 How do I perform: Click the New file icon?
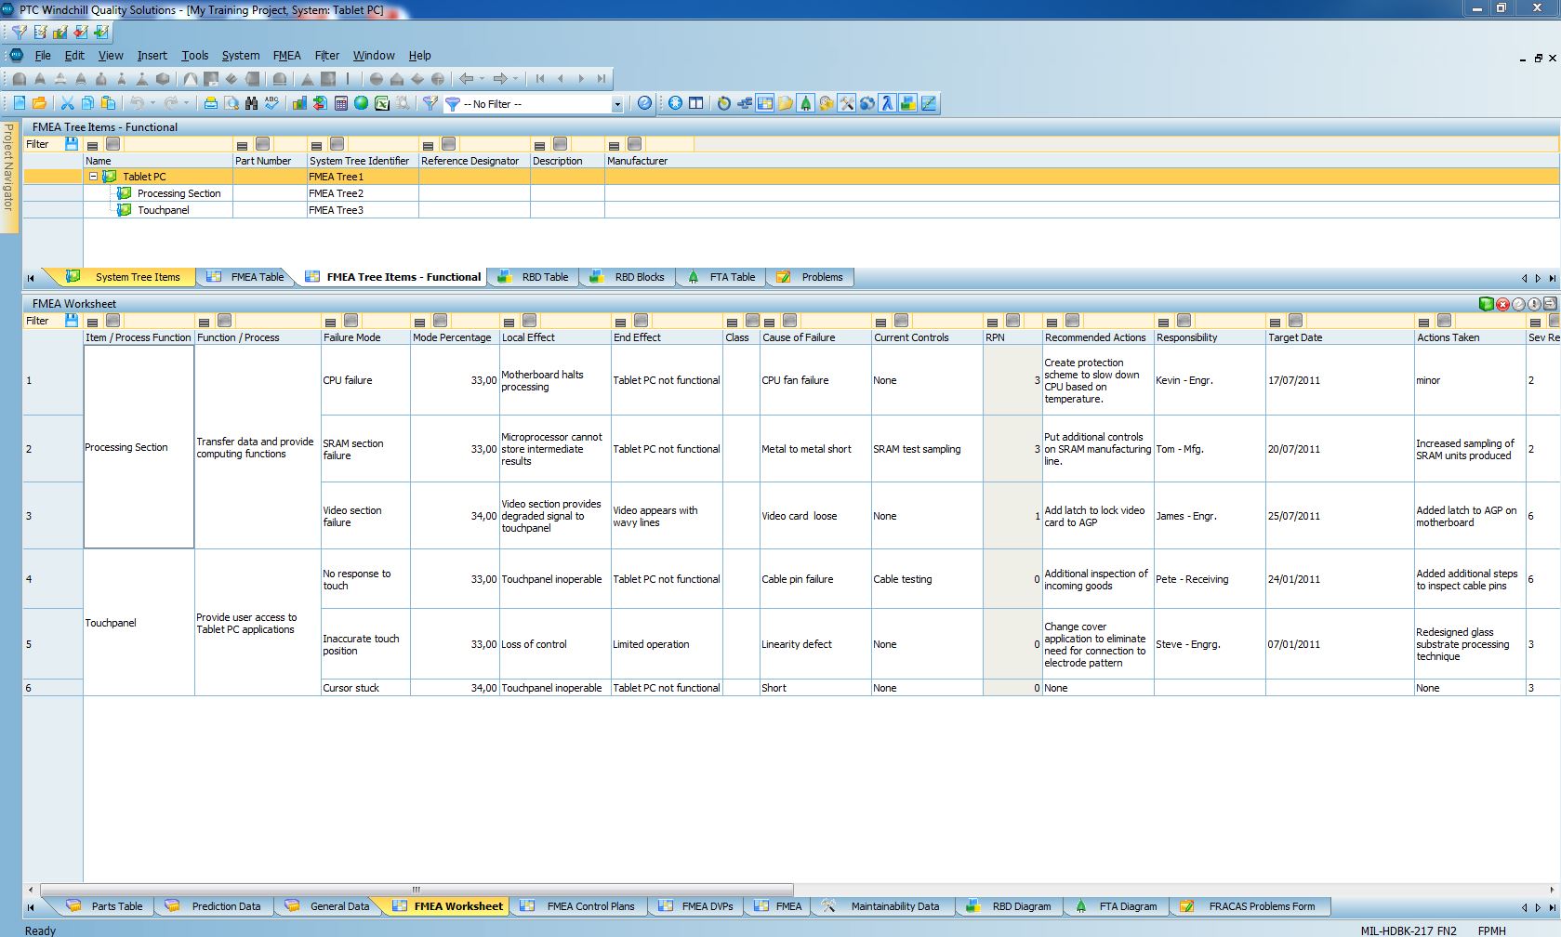(20, 103)
